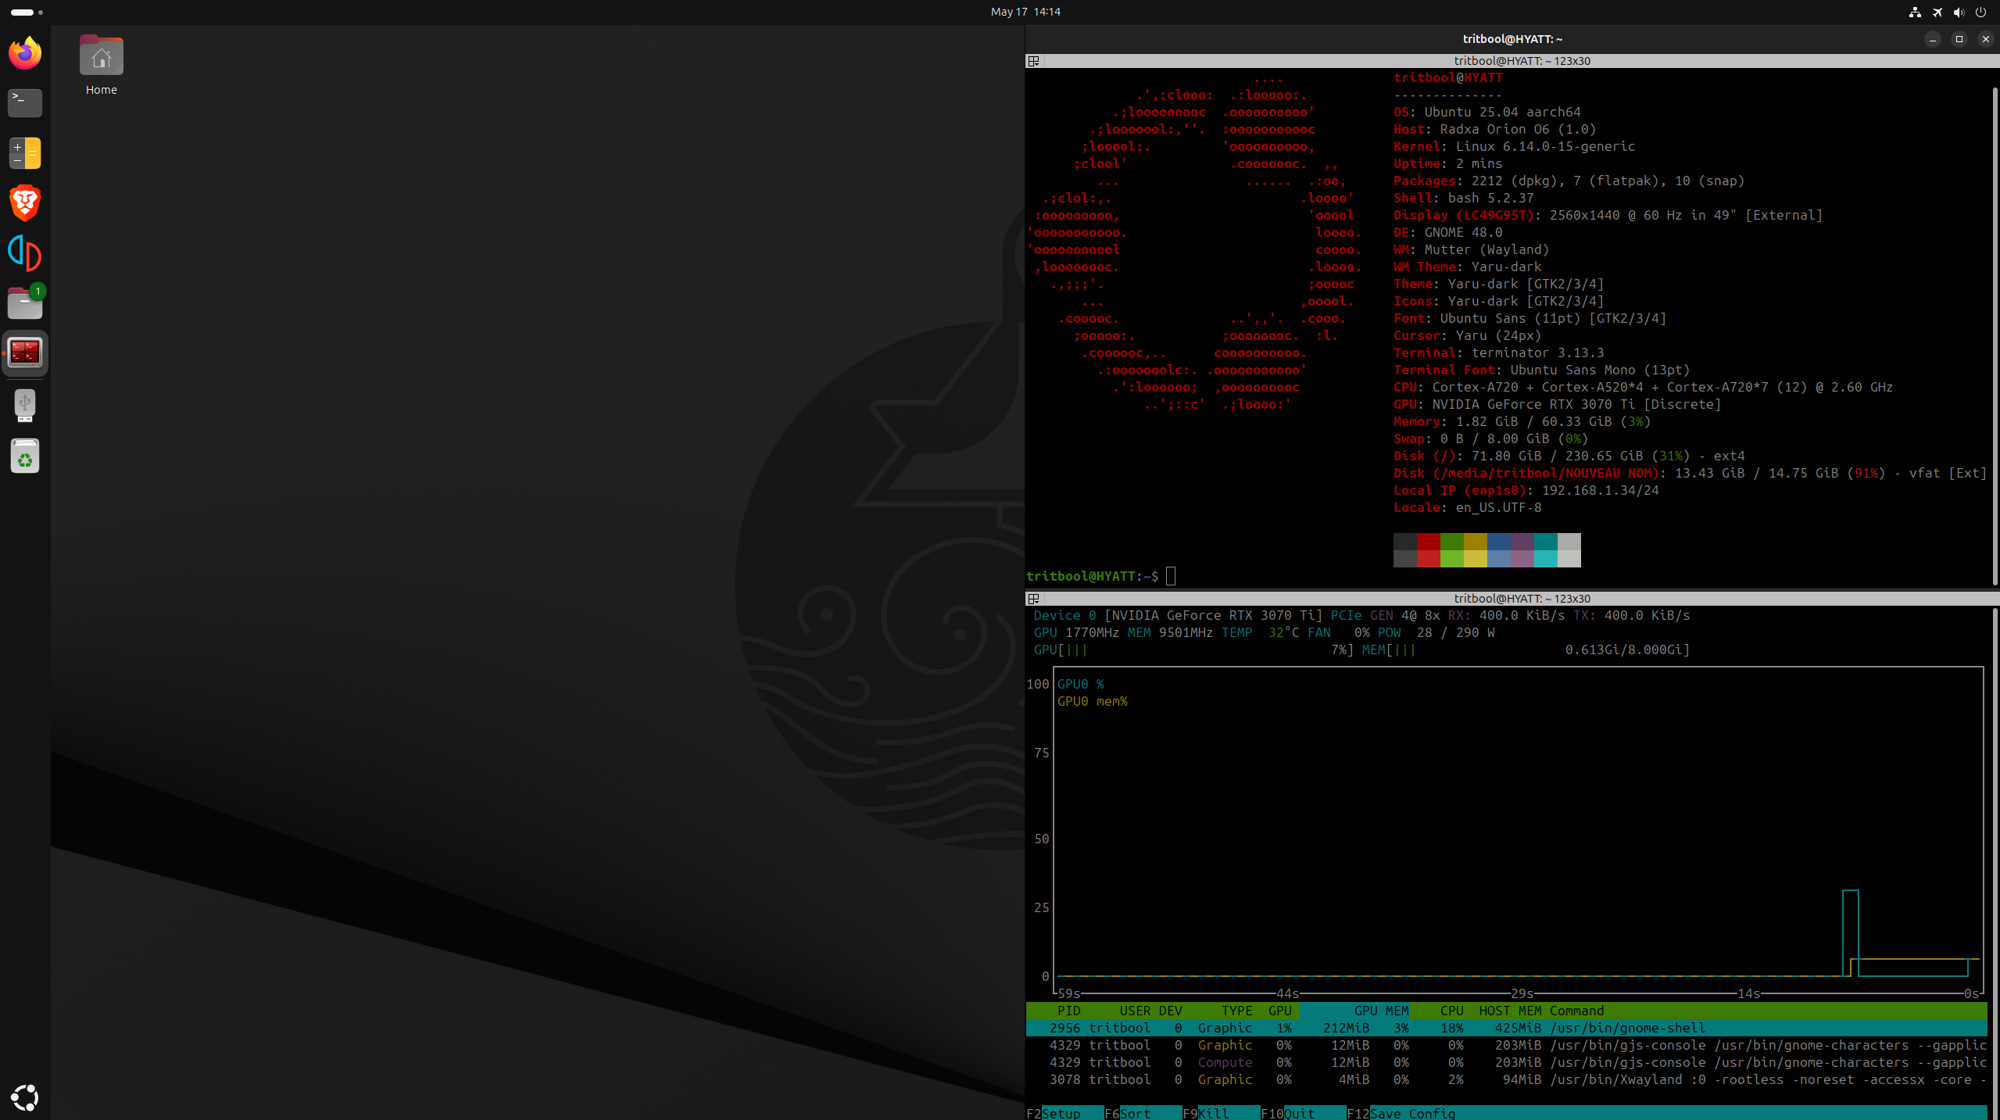Open the Trash in the dock

(25, 456)
